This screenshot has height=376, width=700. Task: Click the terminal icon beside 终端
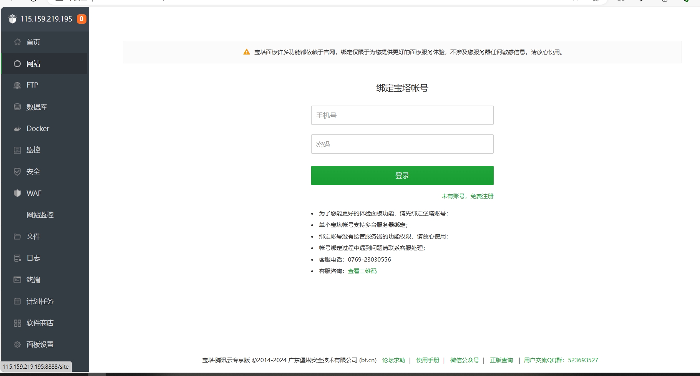point(17,280)
